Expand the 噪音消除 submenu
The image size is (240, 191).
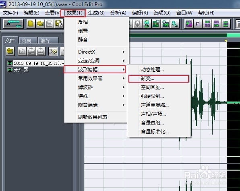point(96,105)
